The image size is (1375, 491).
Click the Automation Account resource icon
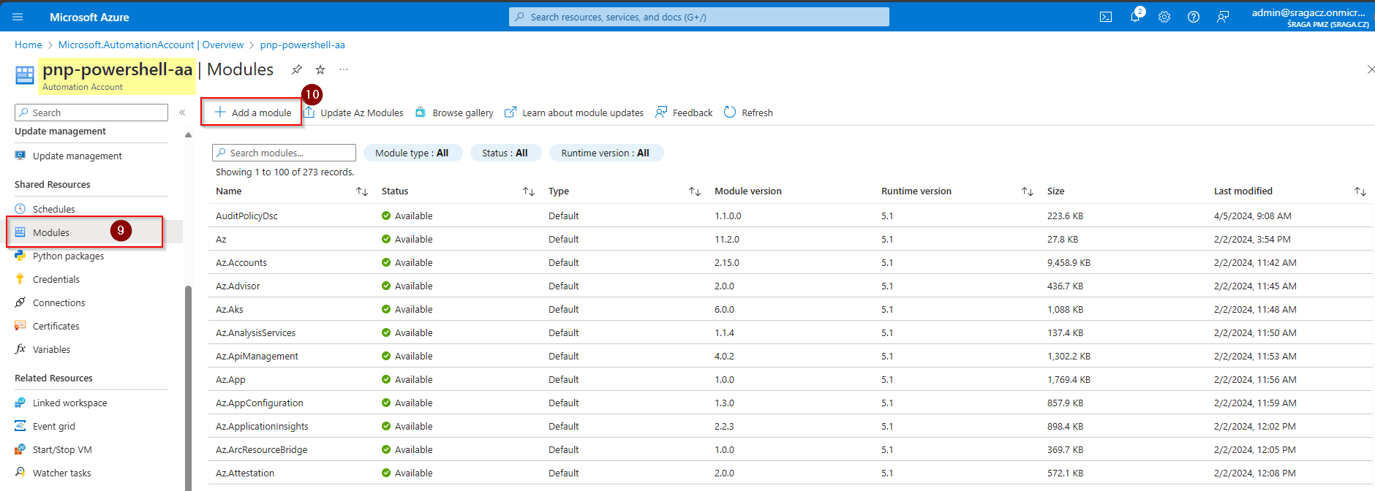(x=25, y=75)
